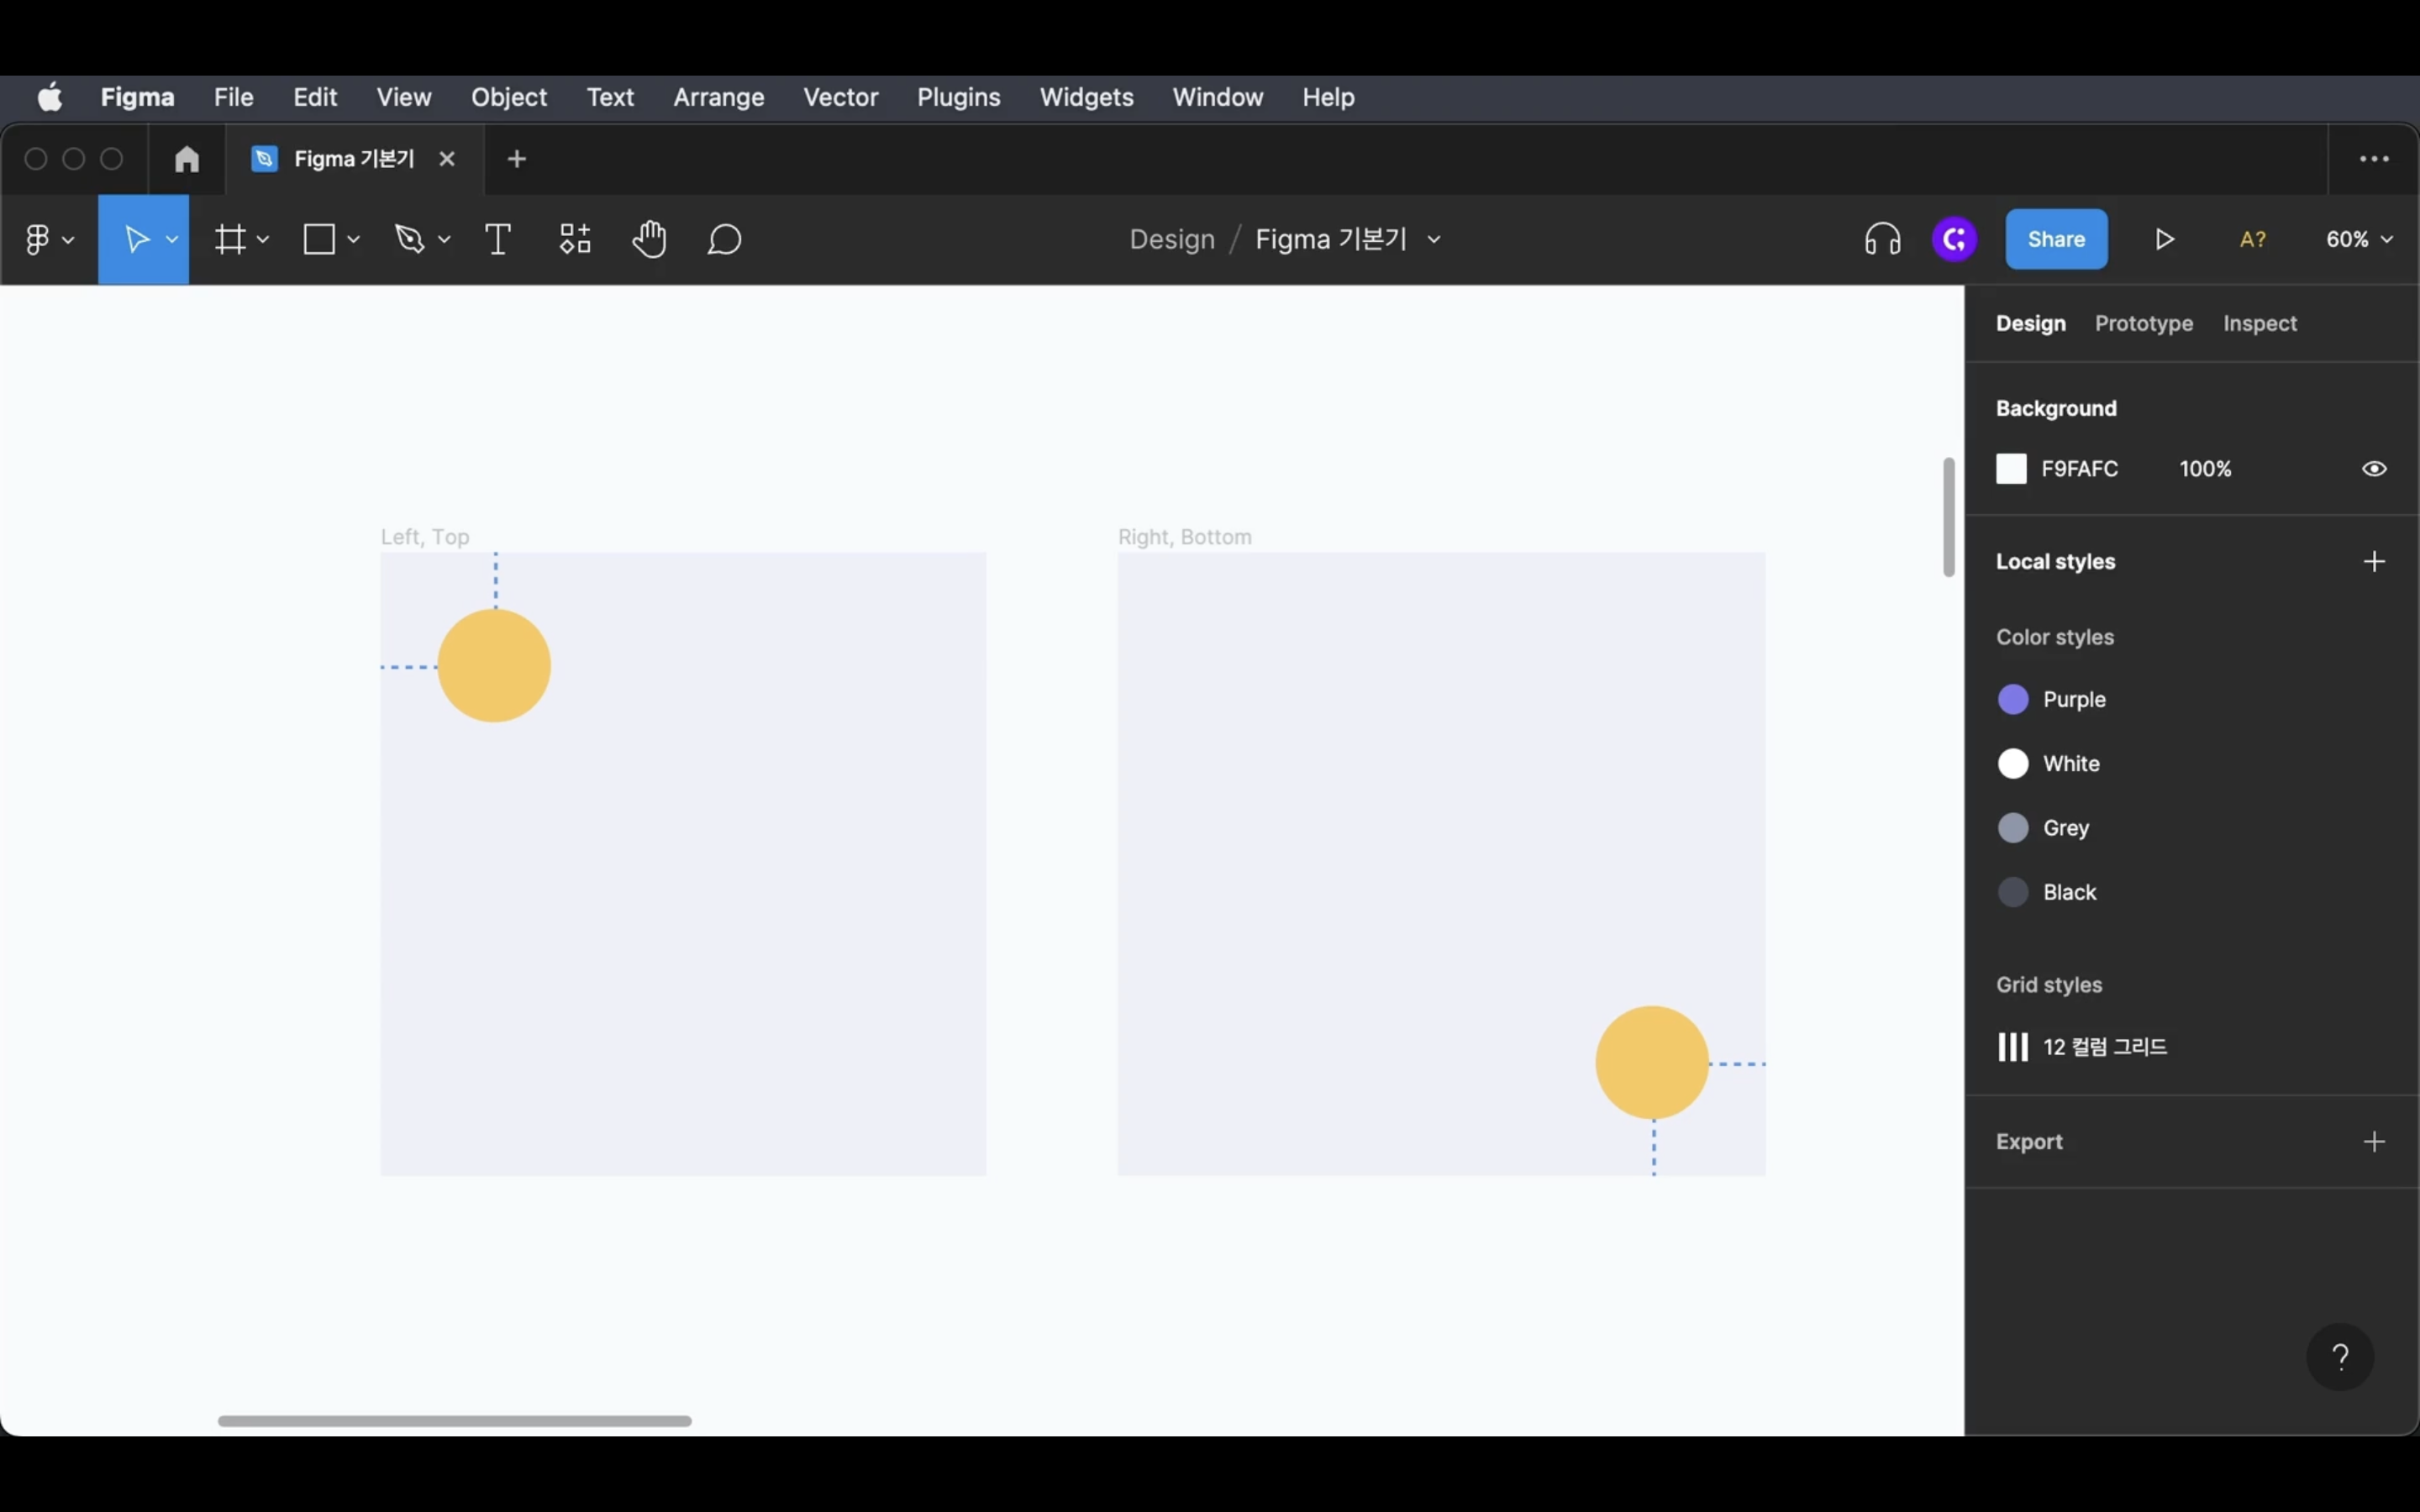Toggle background visibility eye icon
This screenshot has width=2420, height=1512.
click(x=2374, y=469)
